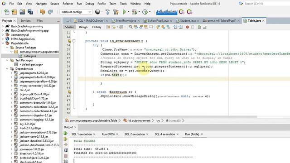Toggle Rectangular Selection icon
Viewport: 290px width, 163px height.
151,27
